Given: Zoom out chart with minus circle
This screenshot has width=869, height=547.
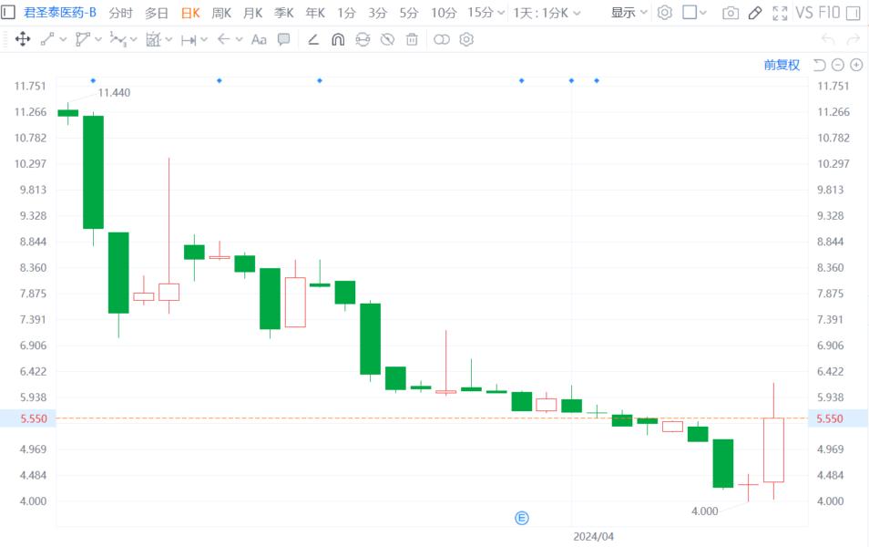Looking at the screenshot, I should coord(838,65).
